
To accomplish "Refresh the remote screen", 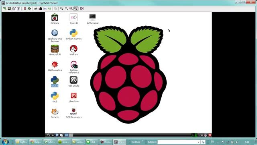I will tap(29, 8).
